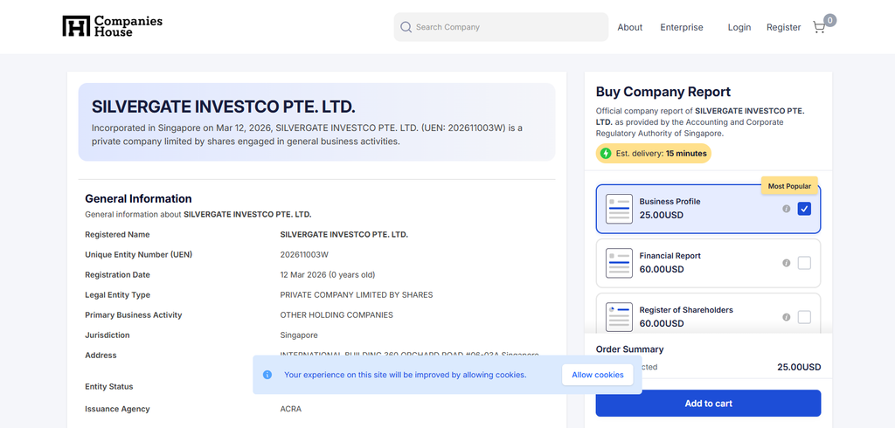
Task: Open the About menu item
Action: pyautogui.click(x=629, y=27)
